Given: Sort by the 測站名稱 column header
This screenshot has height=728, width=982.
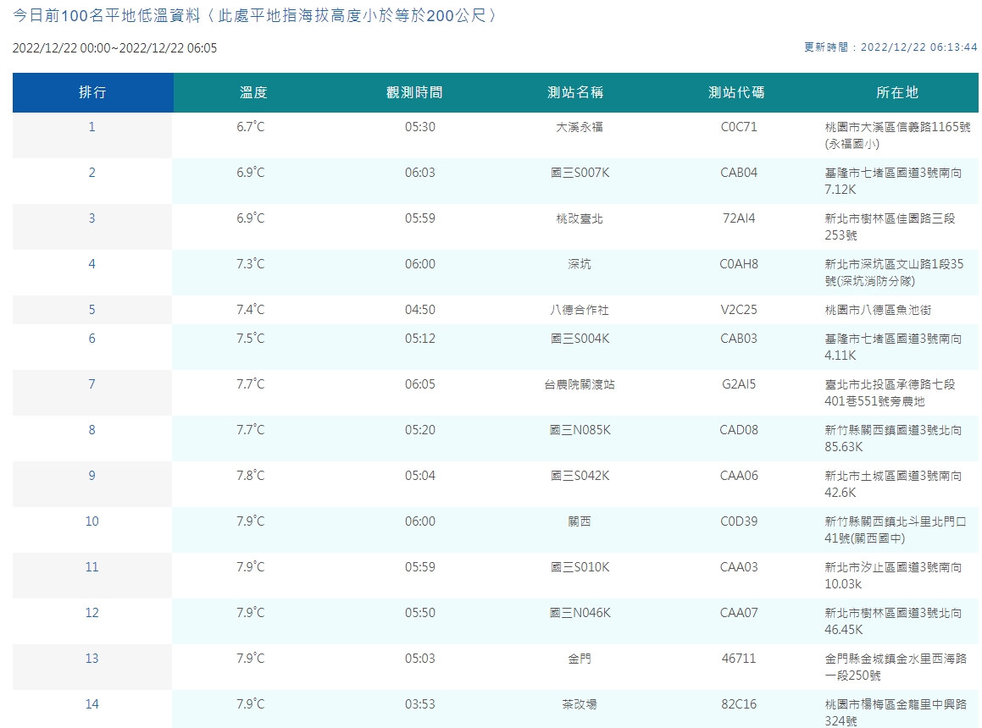Looking at the screenshot, I should tap(575, 92).
